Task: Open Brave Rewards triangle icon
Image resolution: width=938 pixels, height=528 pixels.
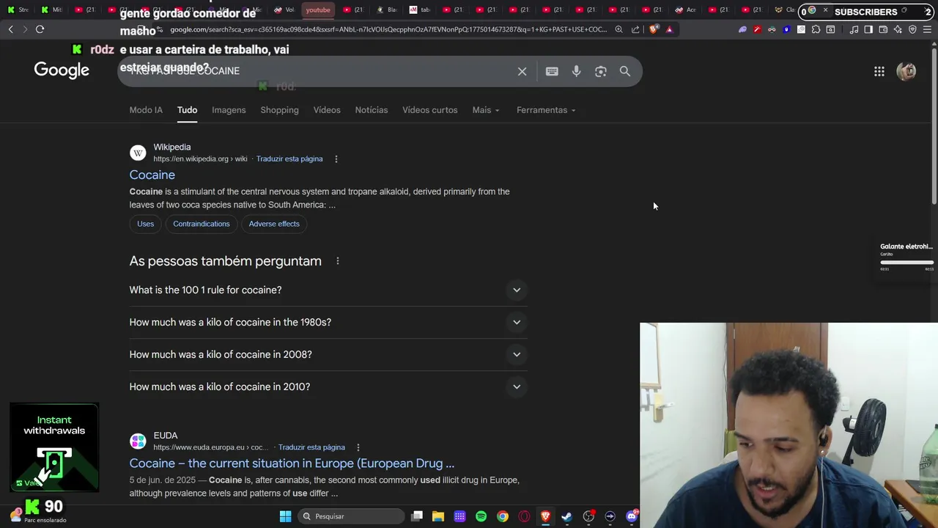Action: point(669,29)
